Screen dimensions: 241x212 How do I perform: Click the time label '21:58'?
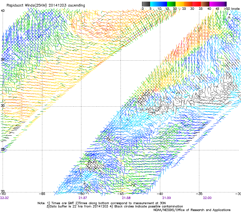point(126,198)
